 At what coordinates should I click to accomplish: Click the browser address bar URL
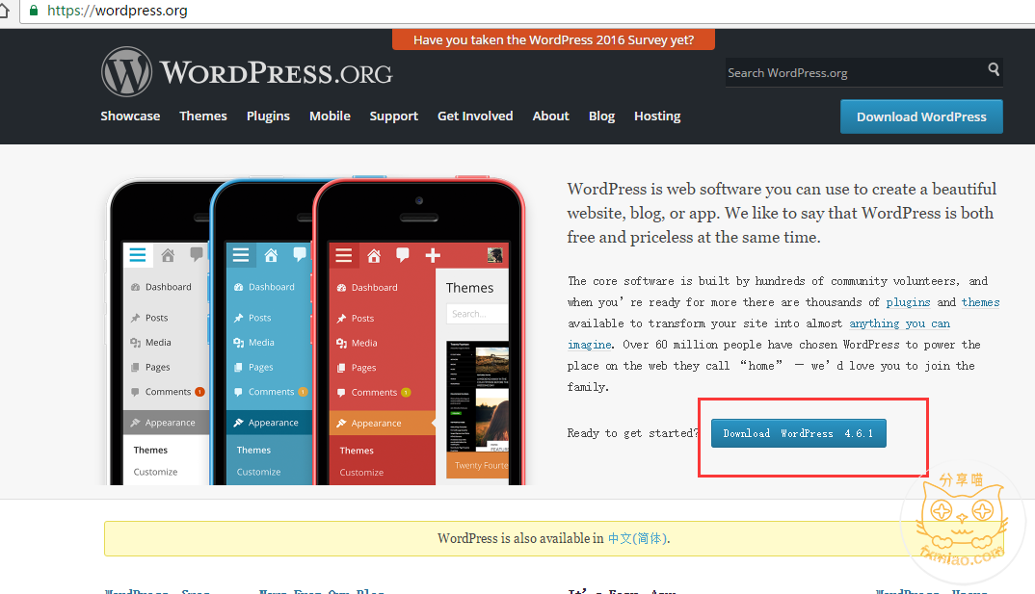(118, 11)
